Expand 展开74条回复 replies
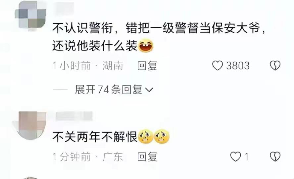The image size is (294, 179). coord(114,89)
